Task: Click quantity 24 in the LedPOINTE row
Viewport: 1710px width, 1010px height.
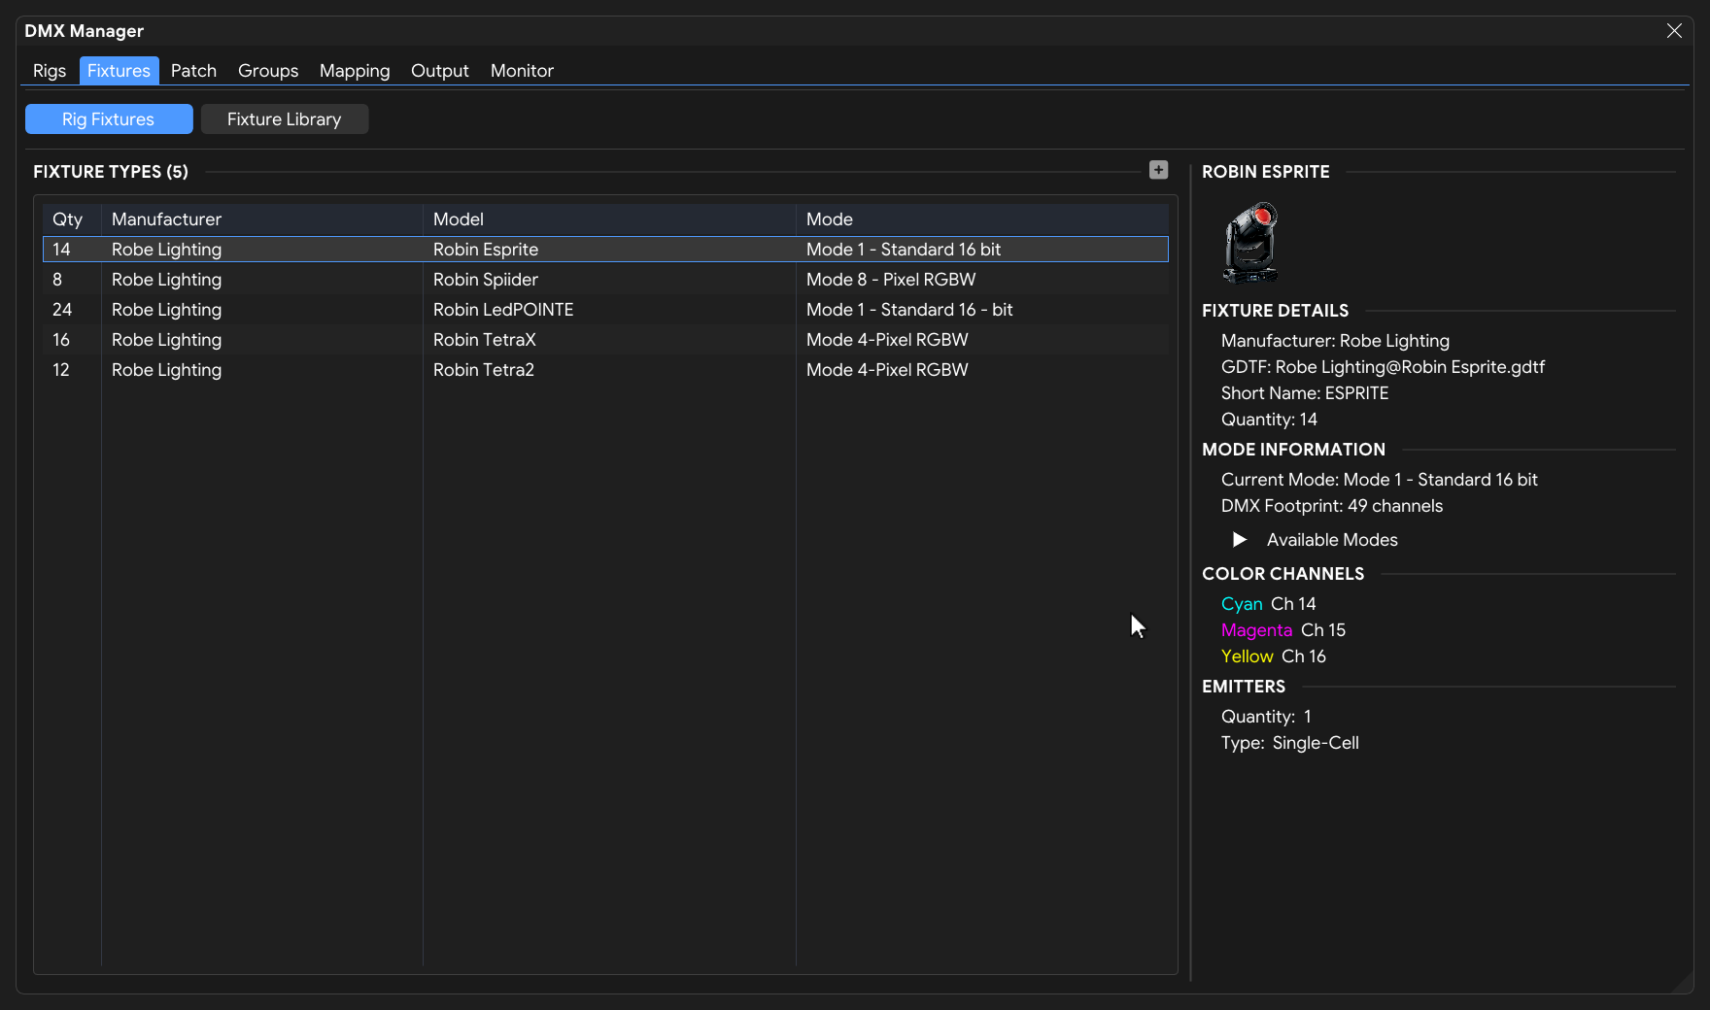Action: pos(62,310)
